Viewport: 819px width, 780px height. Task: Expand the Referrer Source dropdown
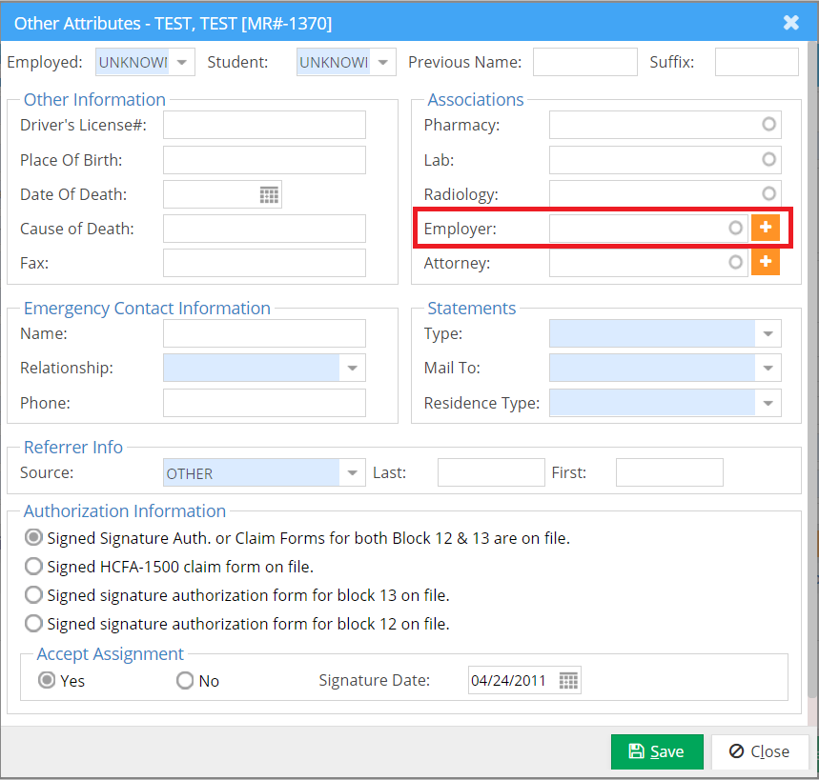coord(353,473)
